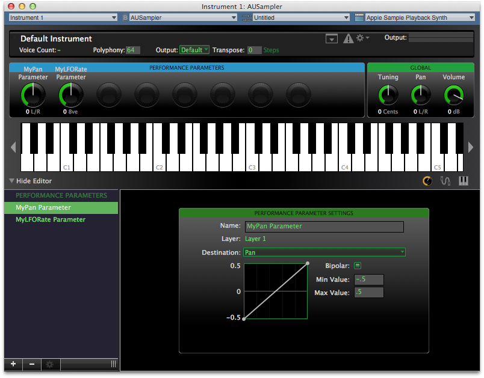
Task: Add a new performance parameter with plus
Action: 13,364
